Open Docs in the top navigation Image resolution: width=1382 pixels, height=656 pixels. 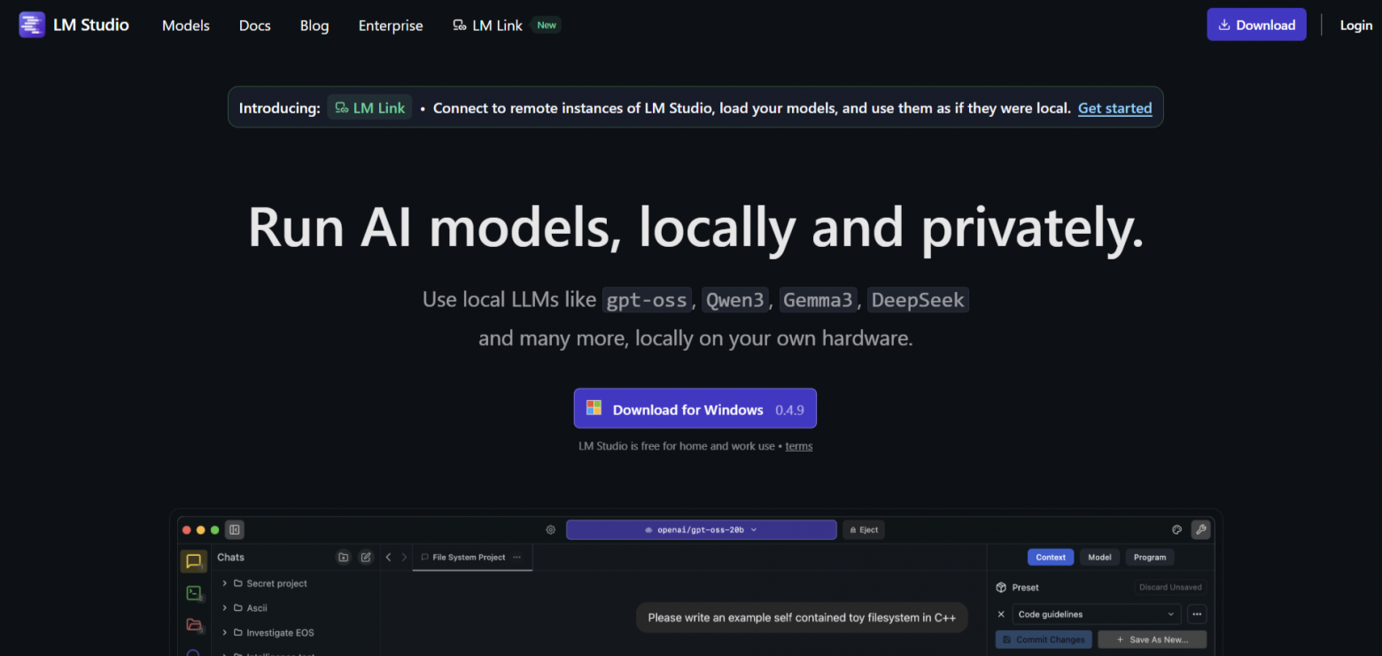(x=255, y=26)
